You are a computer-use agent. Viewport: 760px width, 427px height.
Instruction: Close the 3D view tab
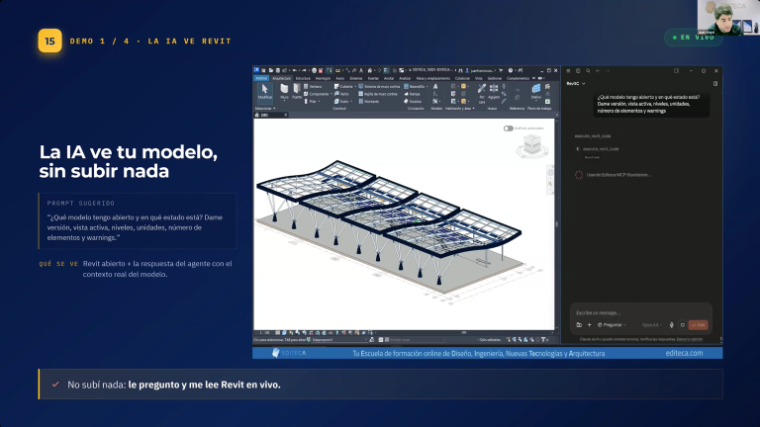tap(285, 116)
